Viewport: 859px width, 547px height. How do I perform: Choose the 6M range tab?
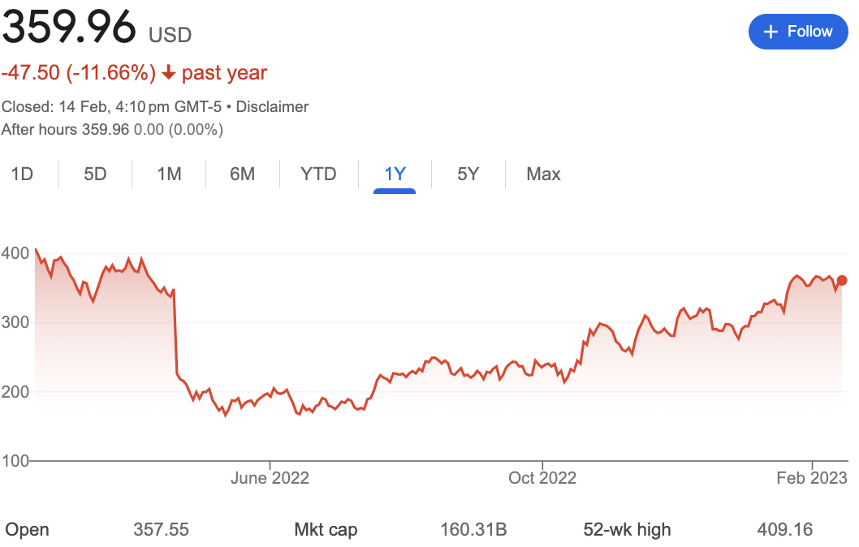[242, 174]
